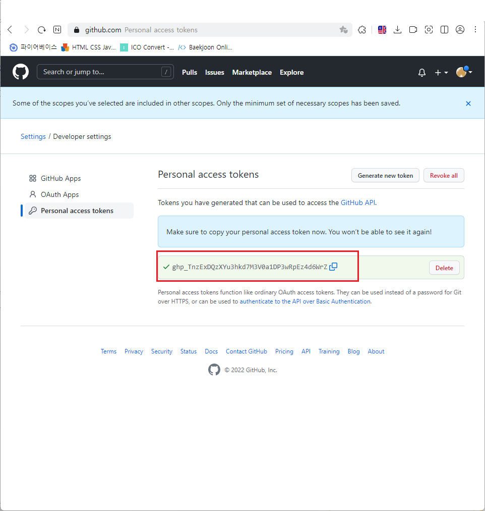Click the video capture icon in toolbar
The width and height of the screenshot is (485, 511).
(413, 30)
